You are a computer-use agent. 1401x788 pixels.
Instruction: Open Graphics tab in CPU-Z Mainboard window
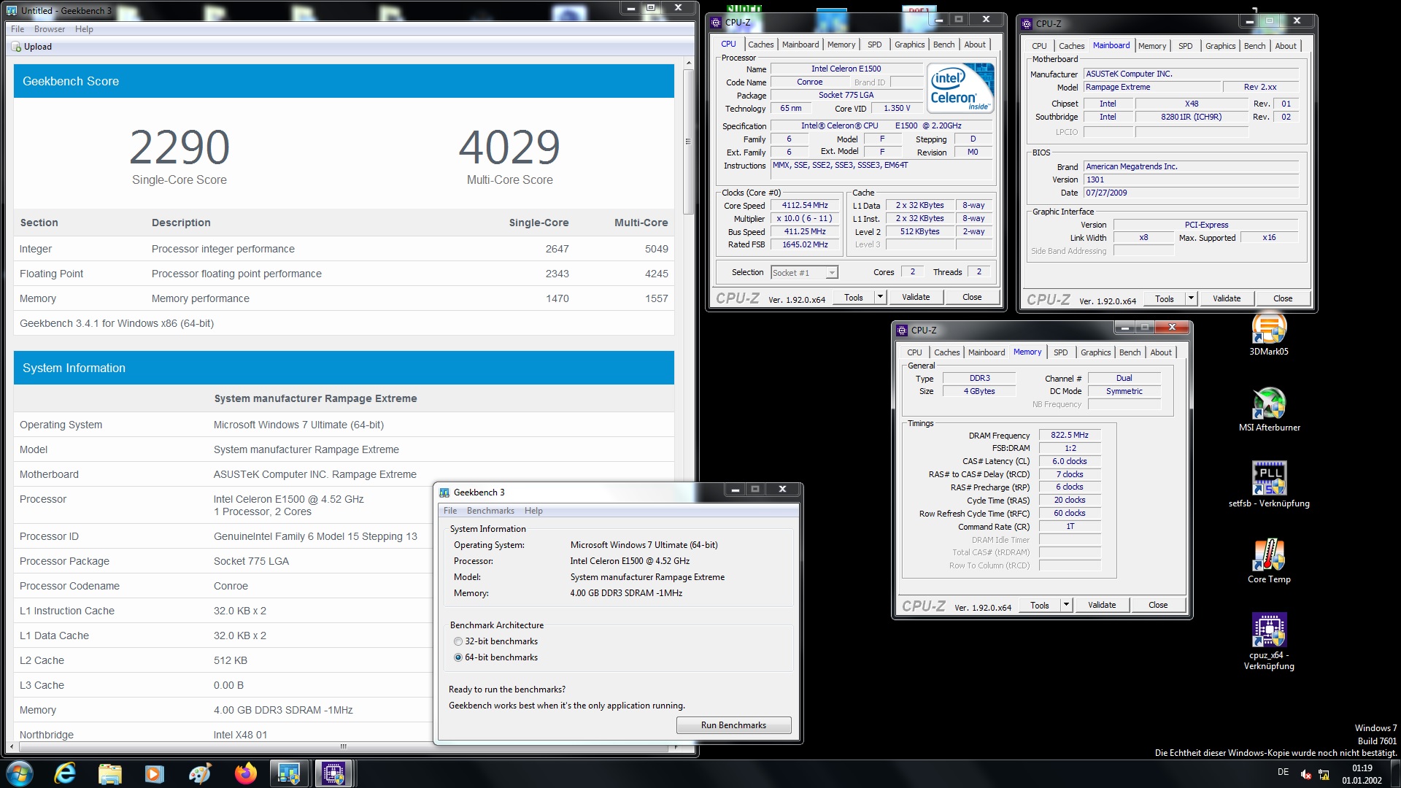coord(1220,46)
